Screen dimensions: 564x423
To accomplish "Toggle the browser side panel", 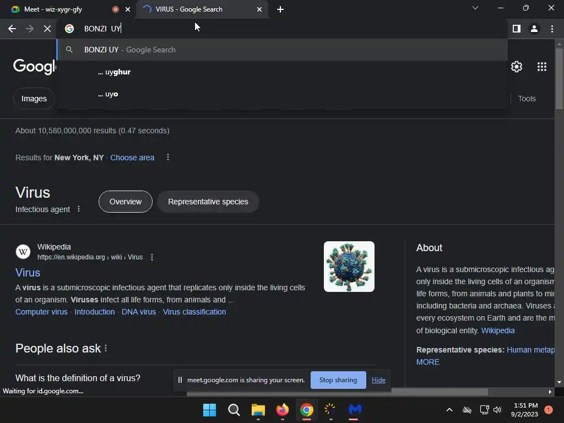I will coord(517,29).
